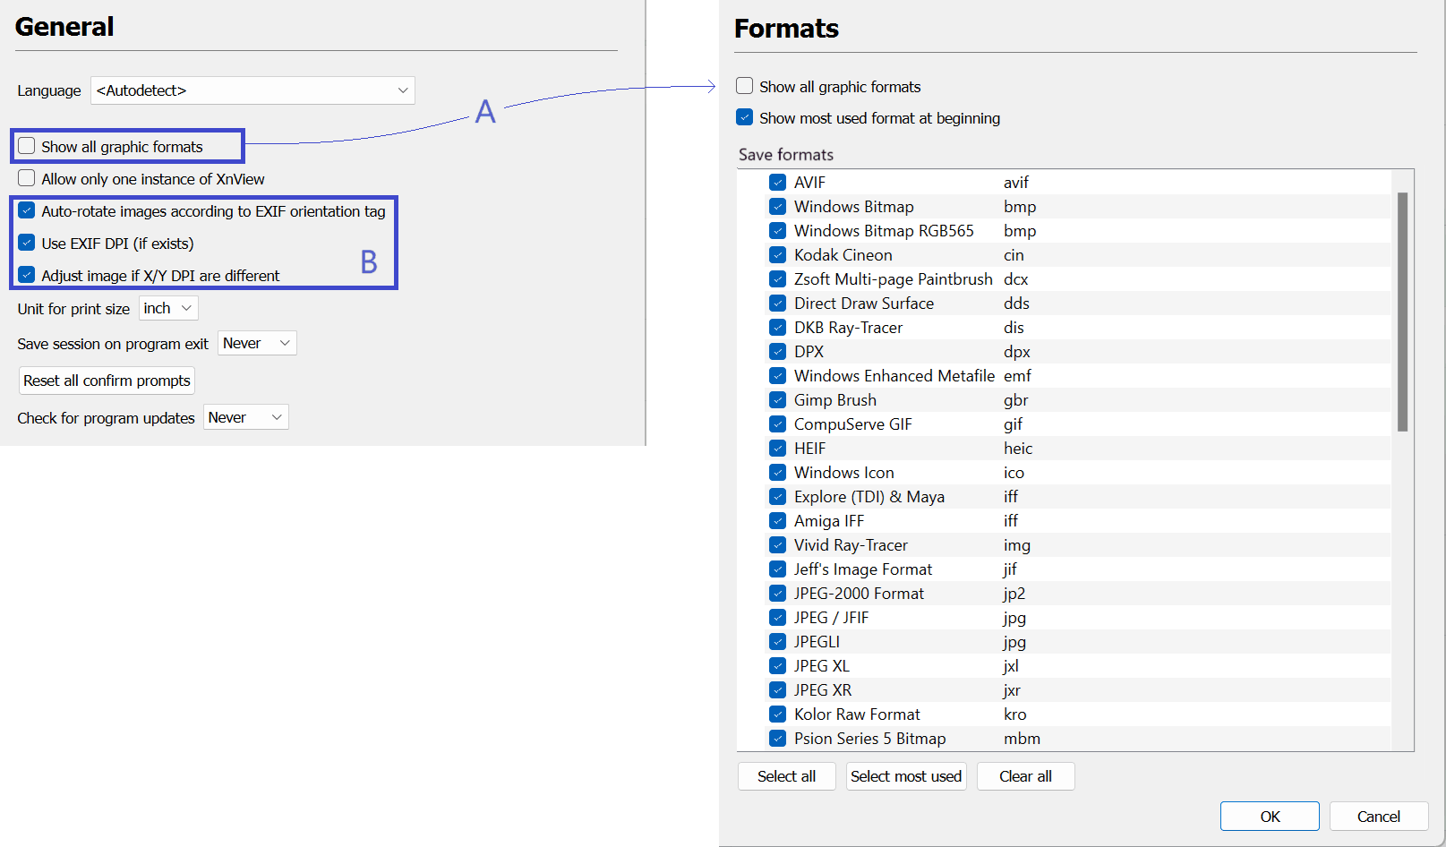Image resolution: width=1446 pixels, height=847 pixels.
Task: Expand Save session on program exit dropdown
Action: (256, 343)
